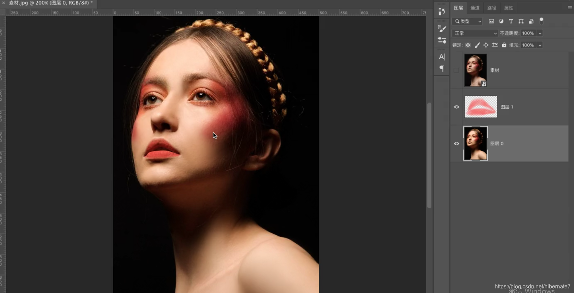Screen dimensions: 574x293
Task: Click the 不透明度 opacity label
Action: pos(509,33)
